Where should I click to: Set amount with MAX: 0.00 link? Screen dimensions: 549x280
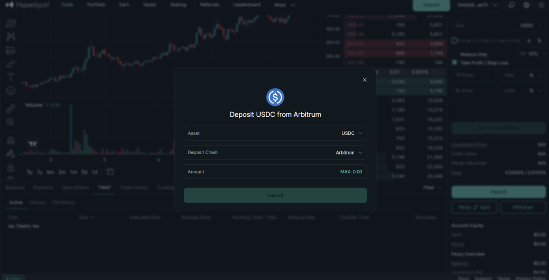351,172
